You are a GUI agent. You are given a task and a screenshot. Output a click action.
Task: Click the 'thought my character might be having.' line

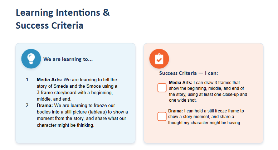205,123
